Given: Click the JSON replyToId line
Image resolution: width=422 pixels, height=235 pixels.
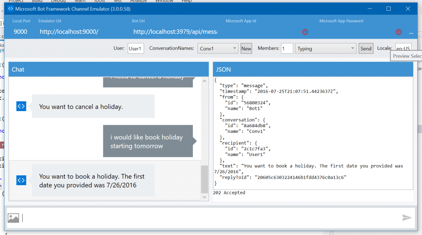Looking at the screenshot, I should click(x=283, y=177).
